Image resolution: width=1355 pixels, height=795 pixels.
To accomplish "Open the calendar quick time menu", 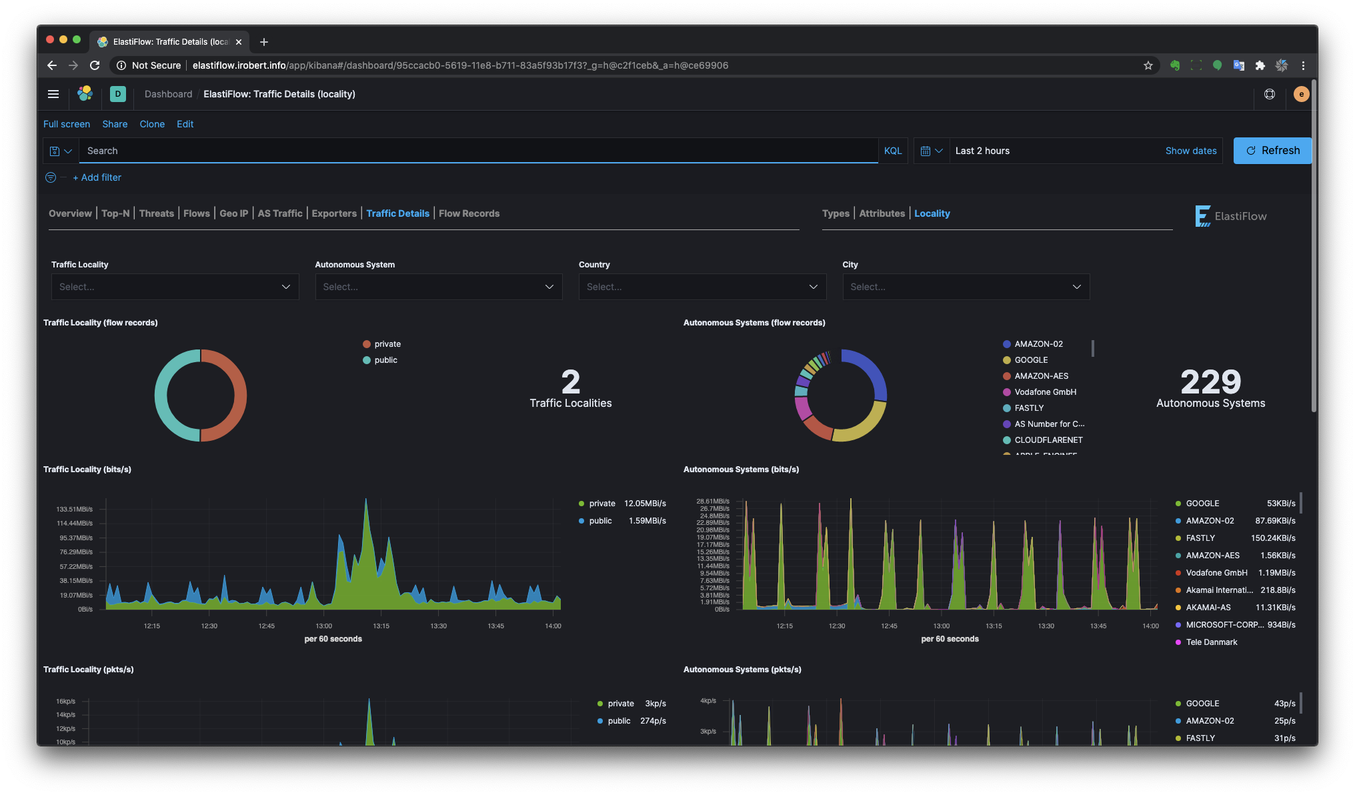I will 931,151.
